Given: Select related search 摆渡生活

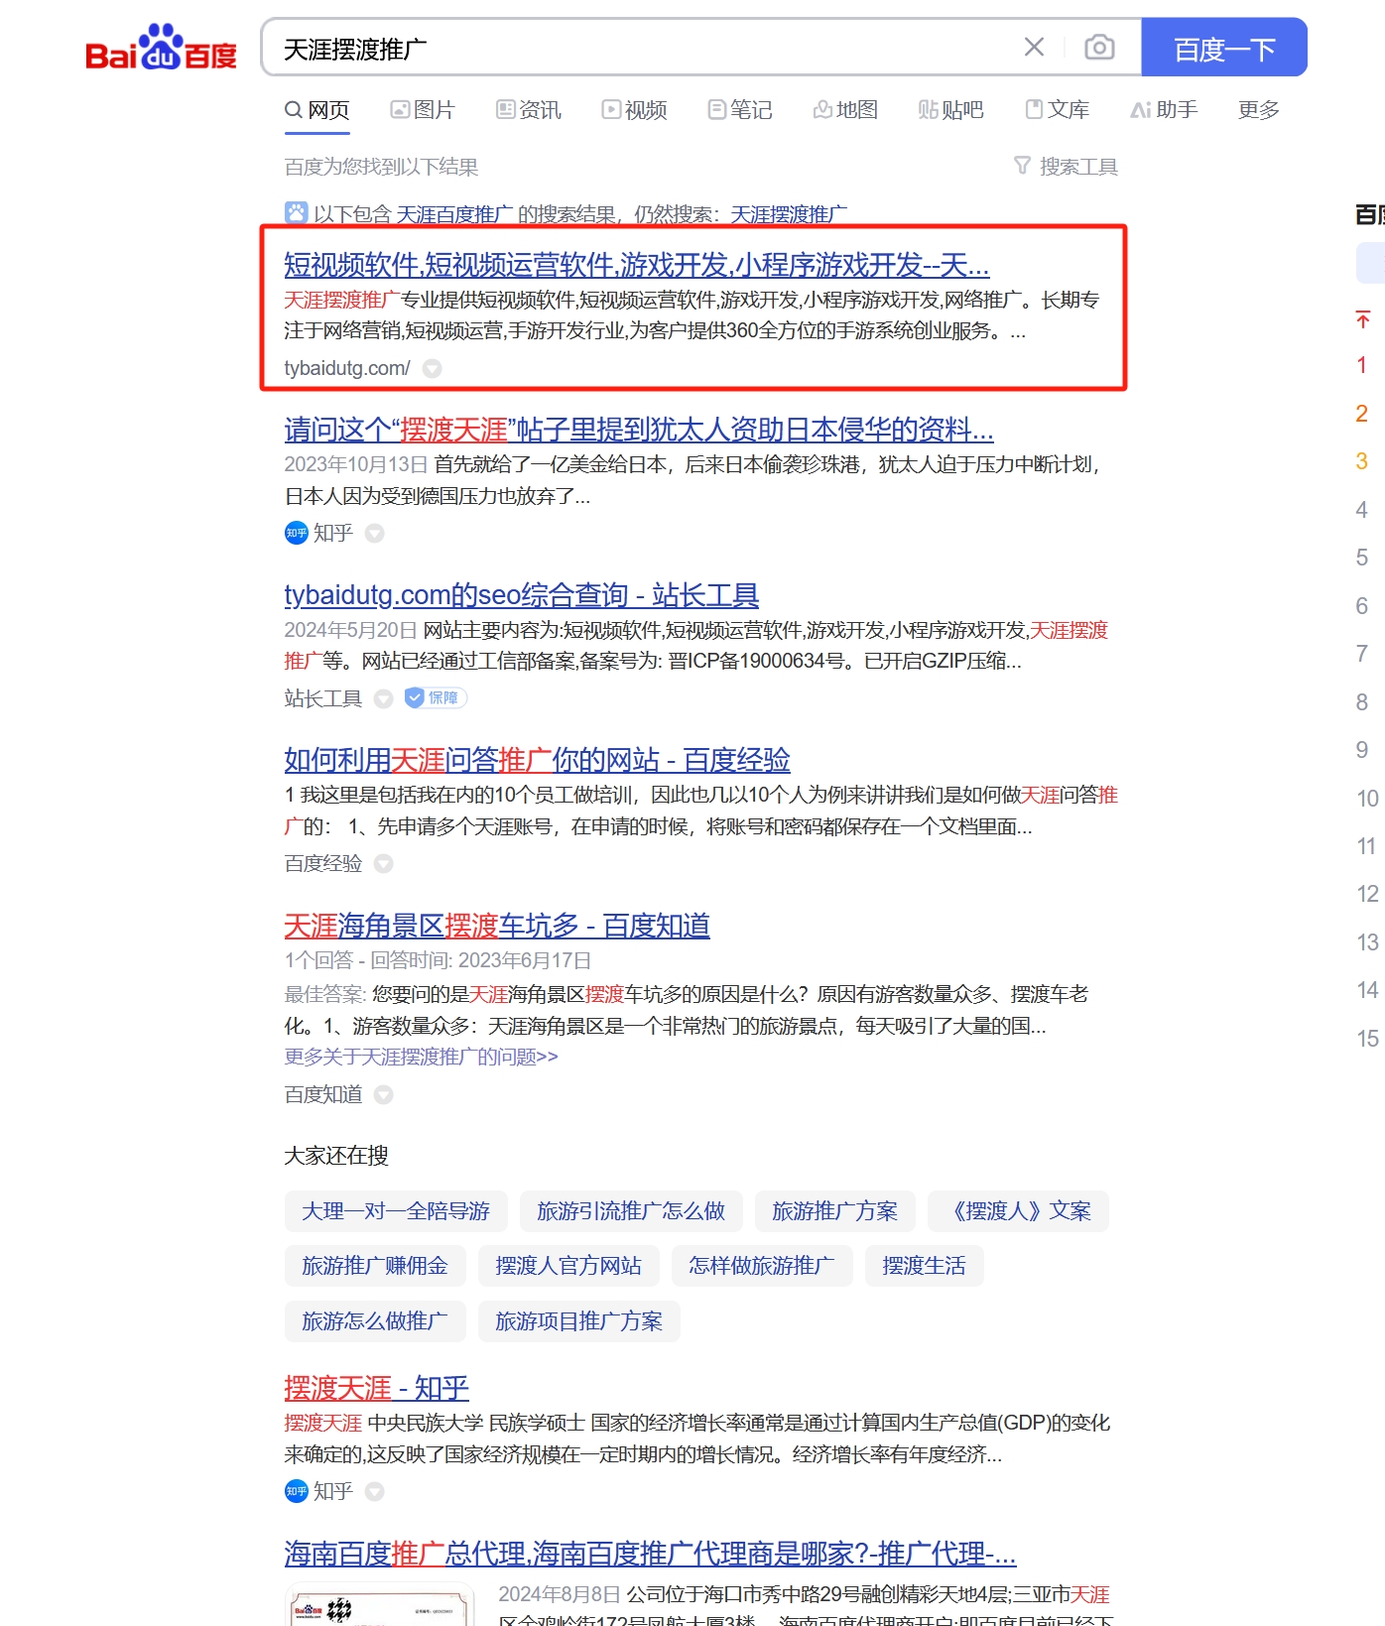Looking at the screenshot, I should click(924, 1266).
